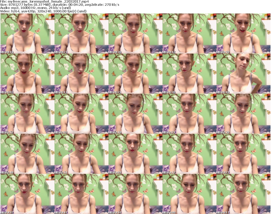Screen dimensions: 271x214
Task: Select the thumbnail frame stamped 00:02:10
Action: (135, 114)
